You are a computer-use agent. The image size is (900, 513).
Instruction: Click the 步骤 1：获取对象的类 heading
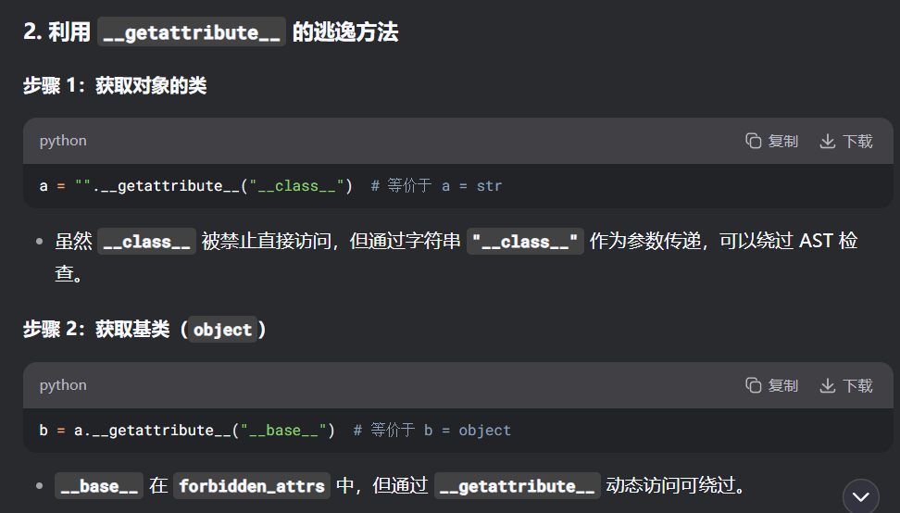(x=115, y=86)
